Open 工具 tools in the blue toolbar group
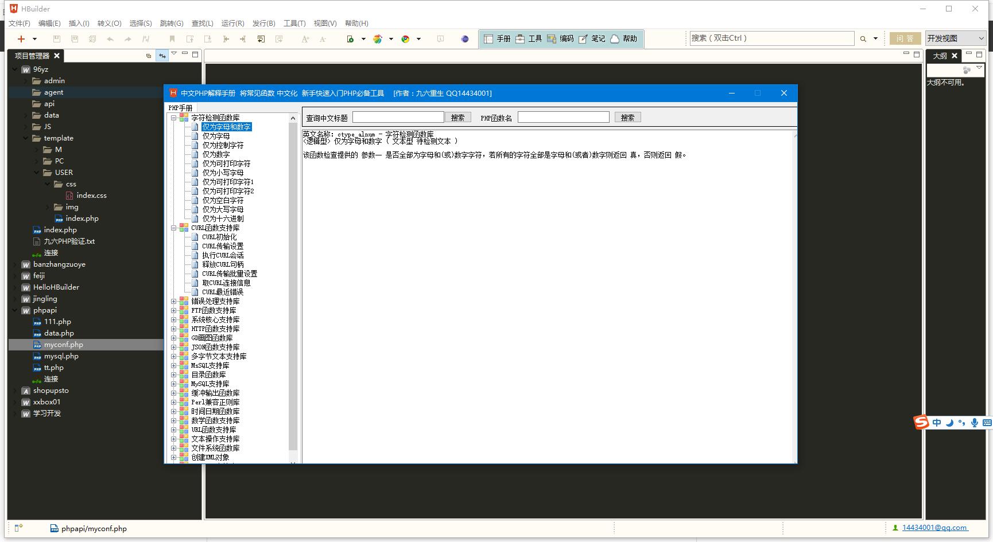This screenshot has width=993, height=542. click(x=529, y=39)
